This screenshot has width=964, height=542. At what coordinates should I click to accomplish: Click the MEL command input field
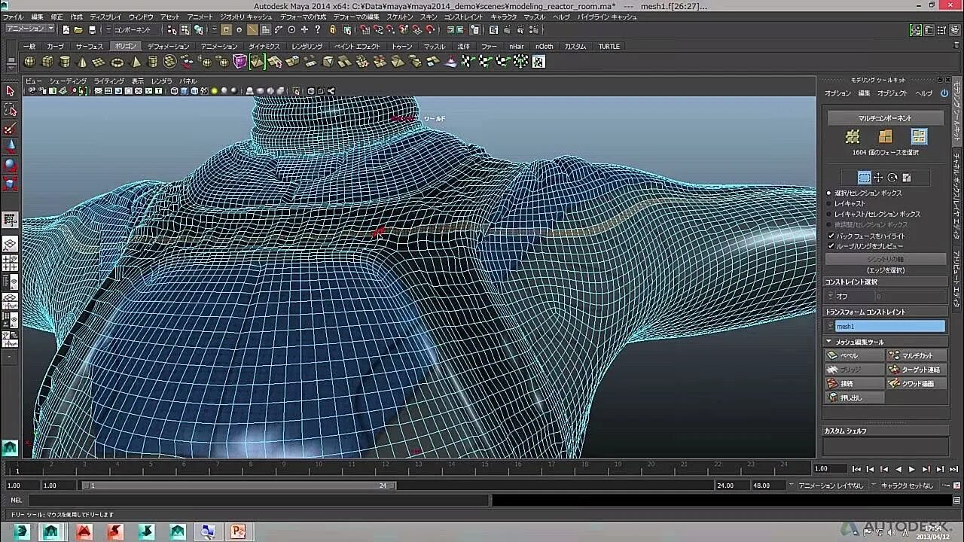[258, 500]
